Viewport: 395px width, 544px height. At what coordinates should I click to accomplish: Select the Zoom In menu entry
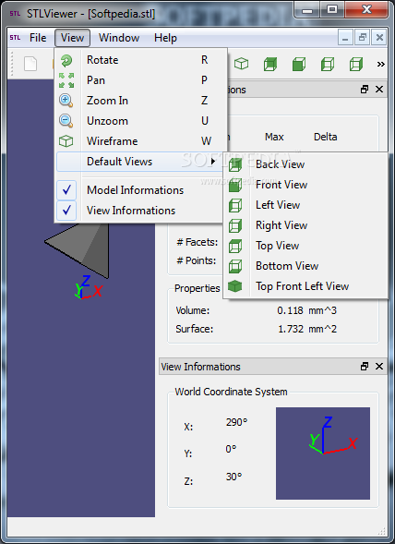coord(141,101)
